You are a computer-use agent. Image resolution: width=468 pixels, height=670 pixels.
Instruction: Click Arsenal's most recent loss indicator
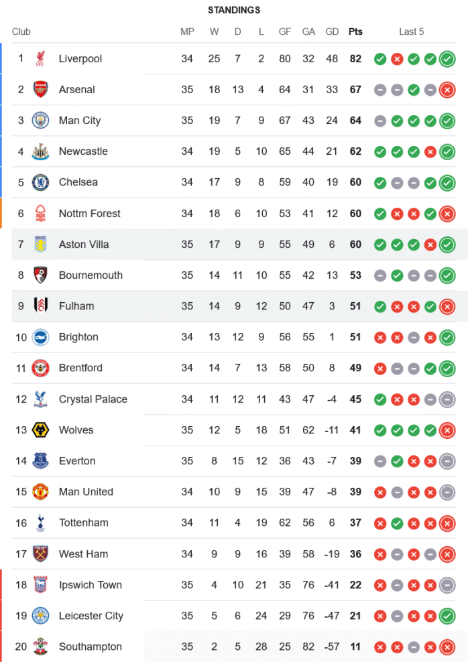click(x=447, y=90)
